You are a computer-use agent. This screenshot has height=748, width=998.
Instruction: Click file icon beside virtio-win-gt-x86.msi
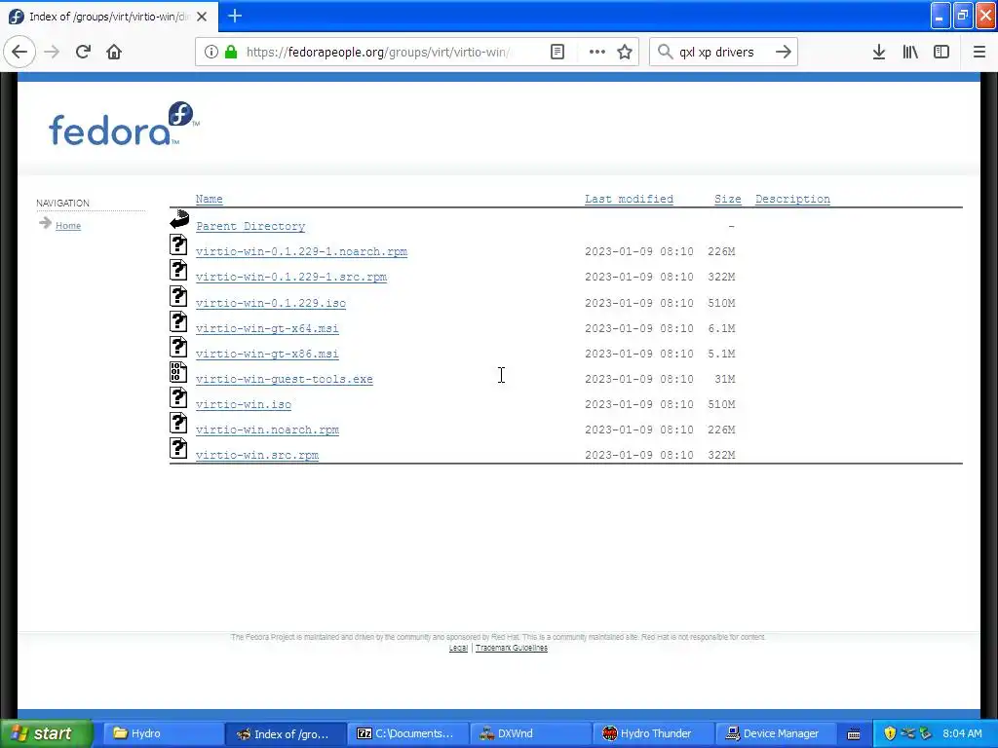point(178,348)
